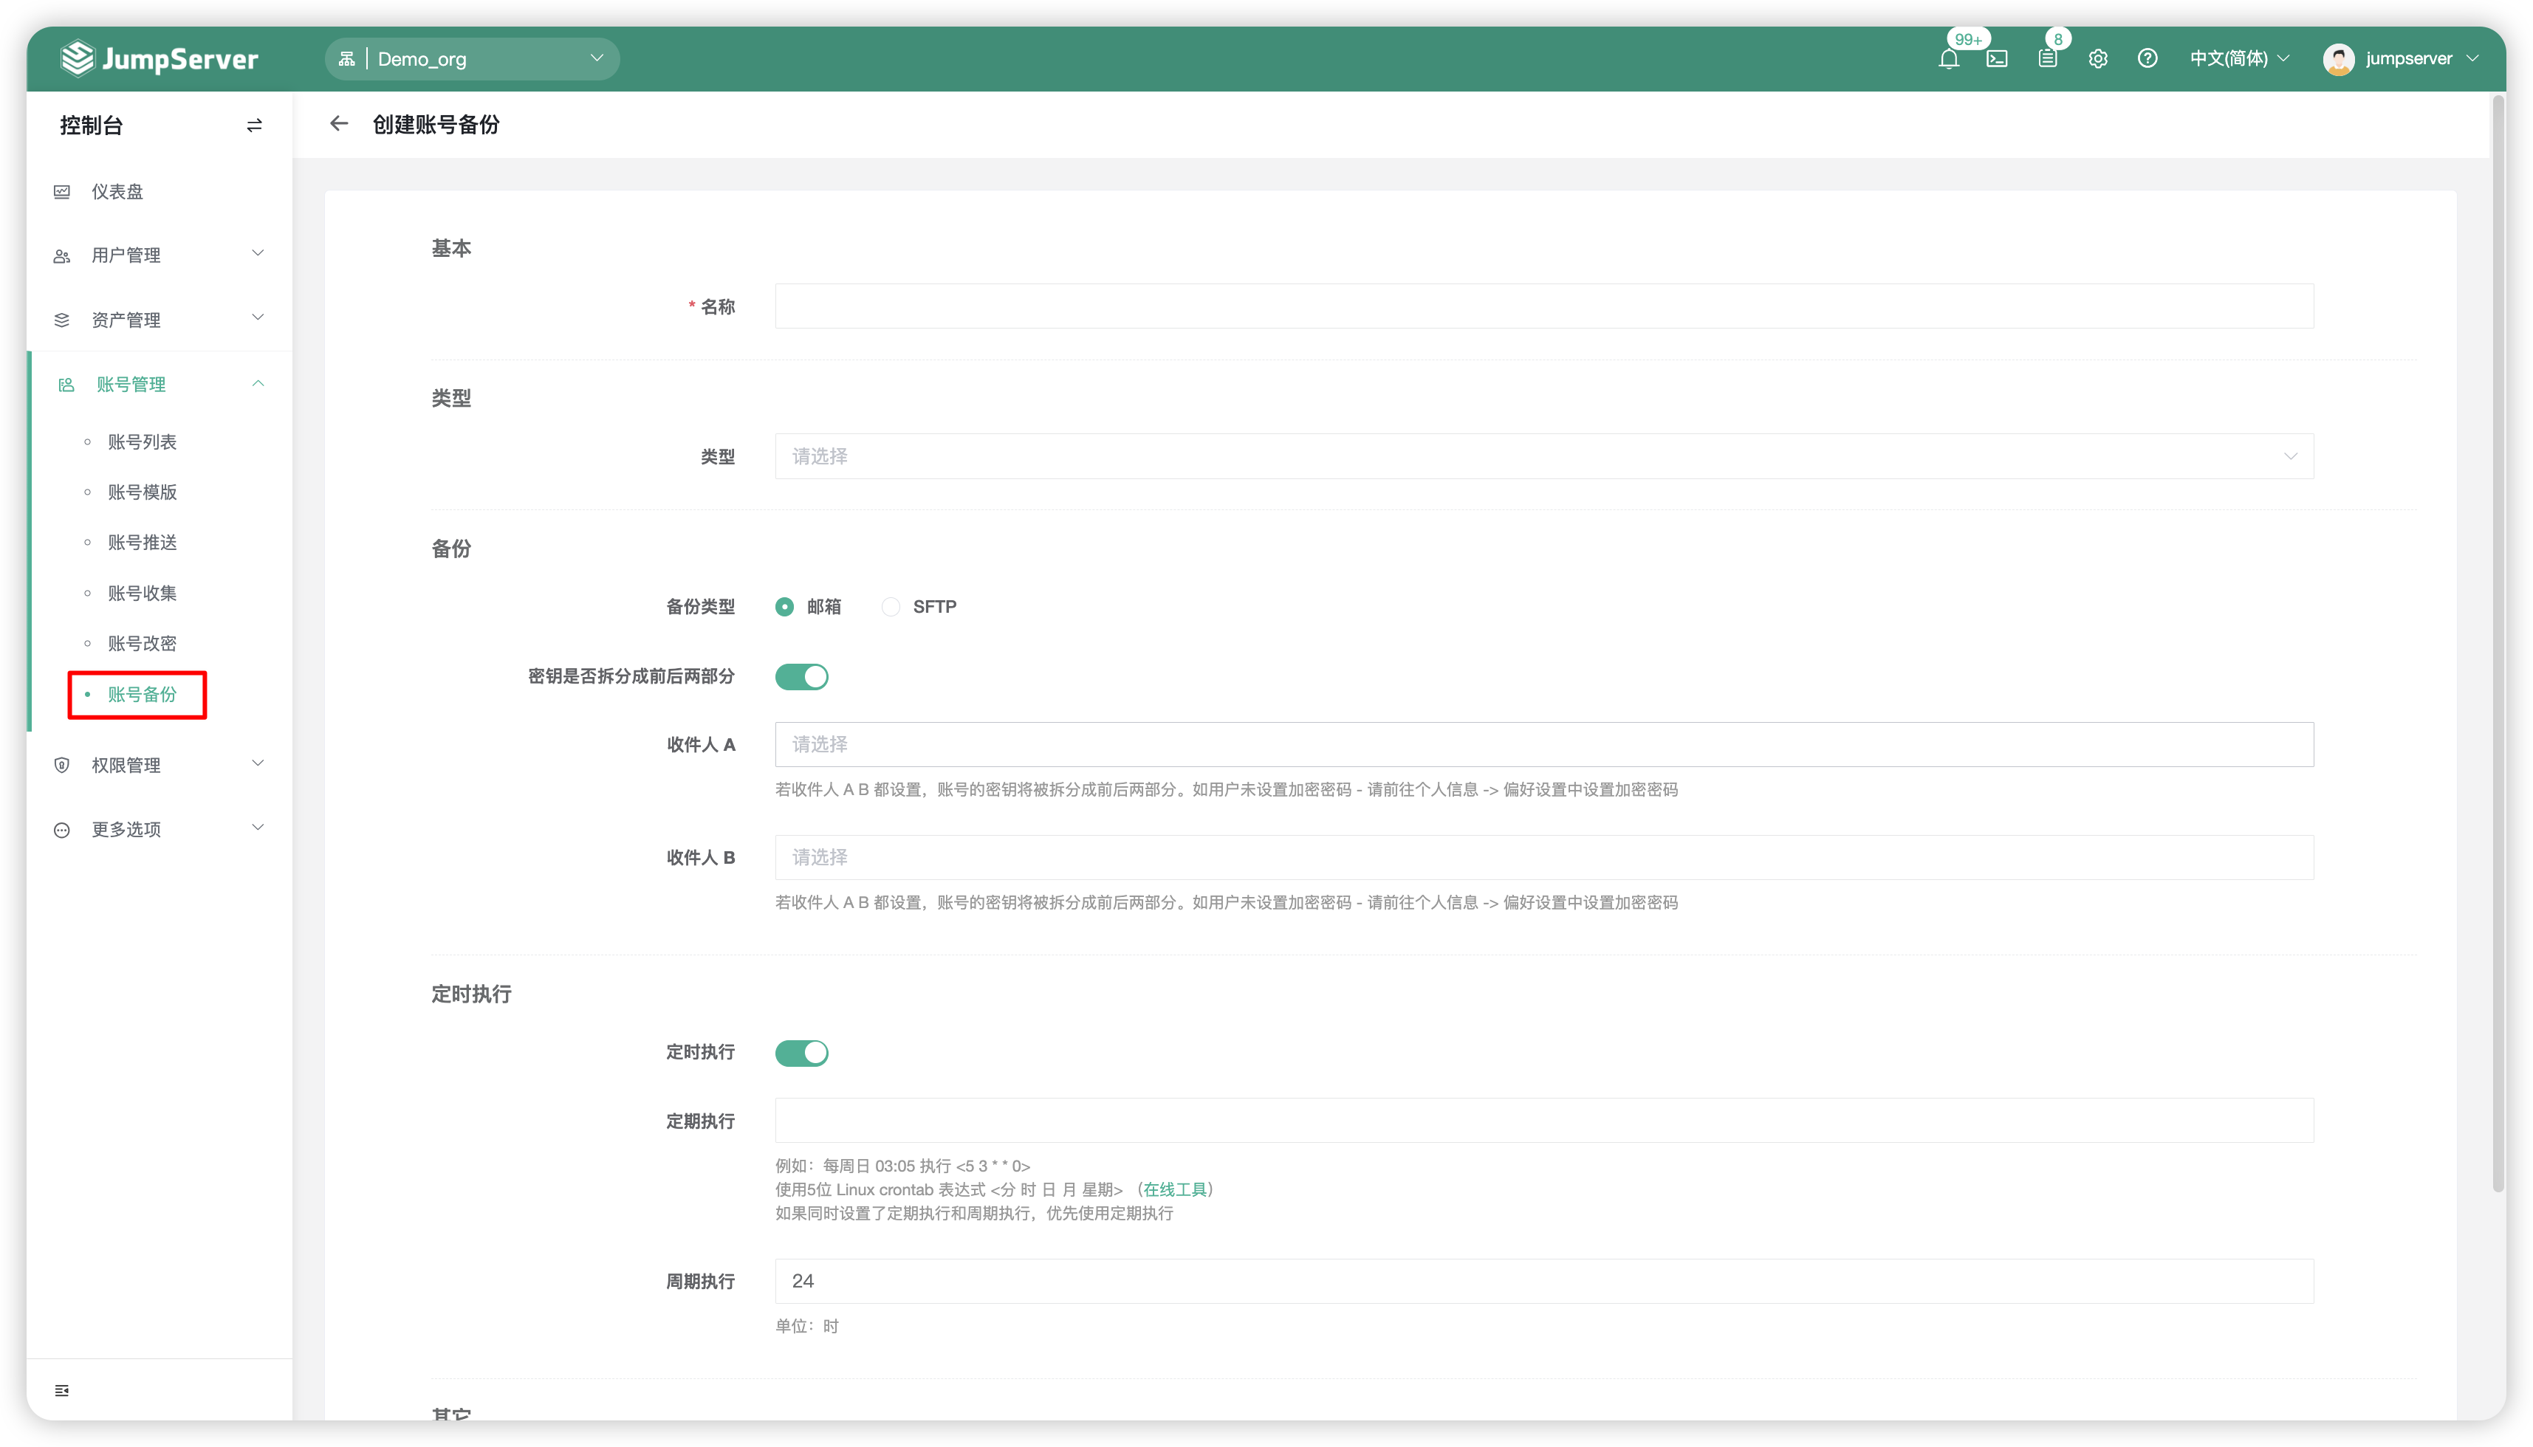This screenshot has height=1447, width=2533.
Task: Click the 定期执行 crontab input field
Action: click(x=1544, y=1121)
